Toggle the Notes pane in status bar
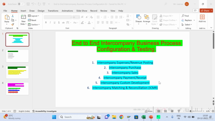Screen dimensions: 215x121 click(148, 111)
